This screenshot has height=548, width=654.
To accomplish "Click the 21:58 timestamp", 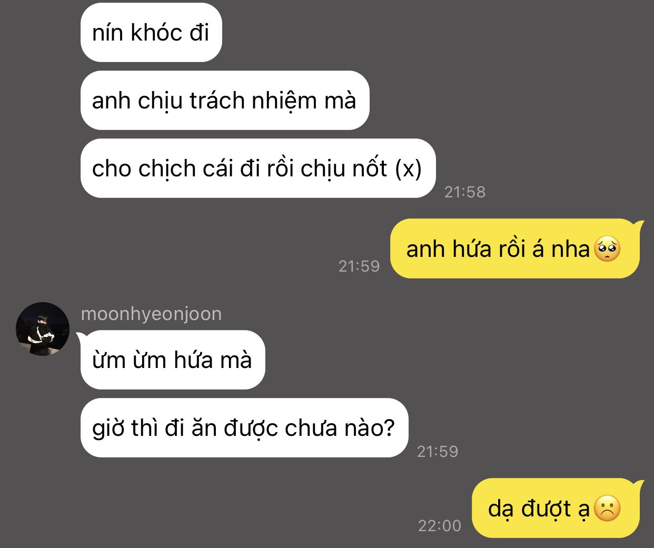I will 465,192.
